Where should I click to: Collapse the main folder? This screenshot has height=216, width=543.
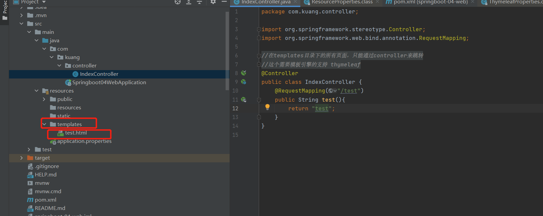coord(29,32)
